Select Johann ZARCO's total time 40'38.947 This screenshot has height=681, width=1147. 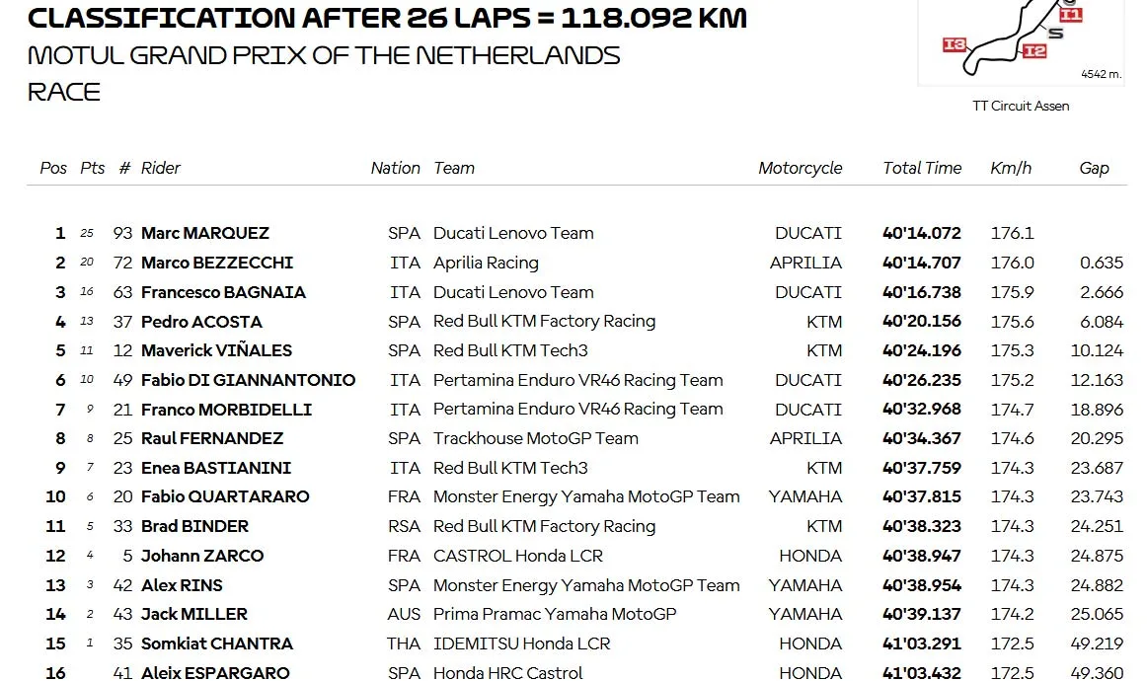click(x=922, y=556)
